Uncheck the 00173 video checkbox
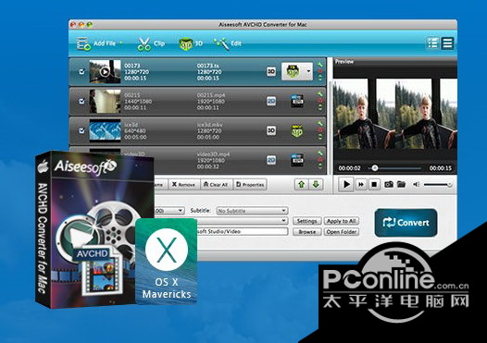 pos(81,72)
